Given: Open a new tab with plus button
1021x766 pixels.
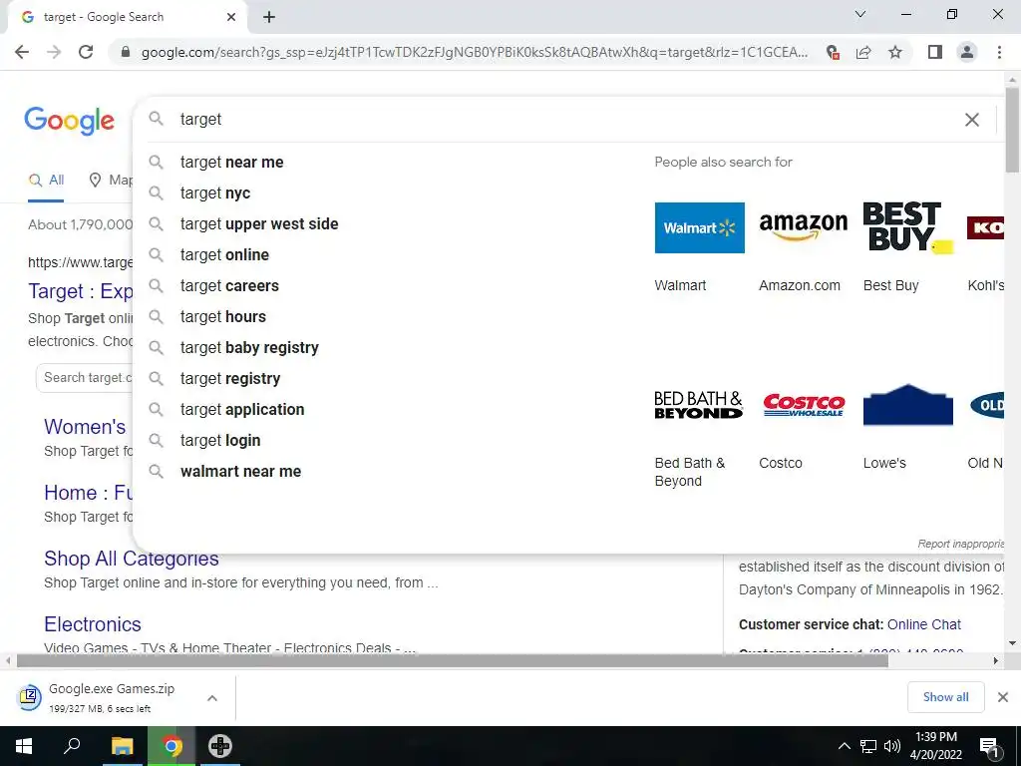Looking at the screenshot, I should [269, 17].
